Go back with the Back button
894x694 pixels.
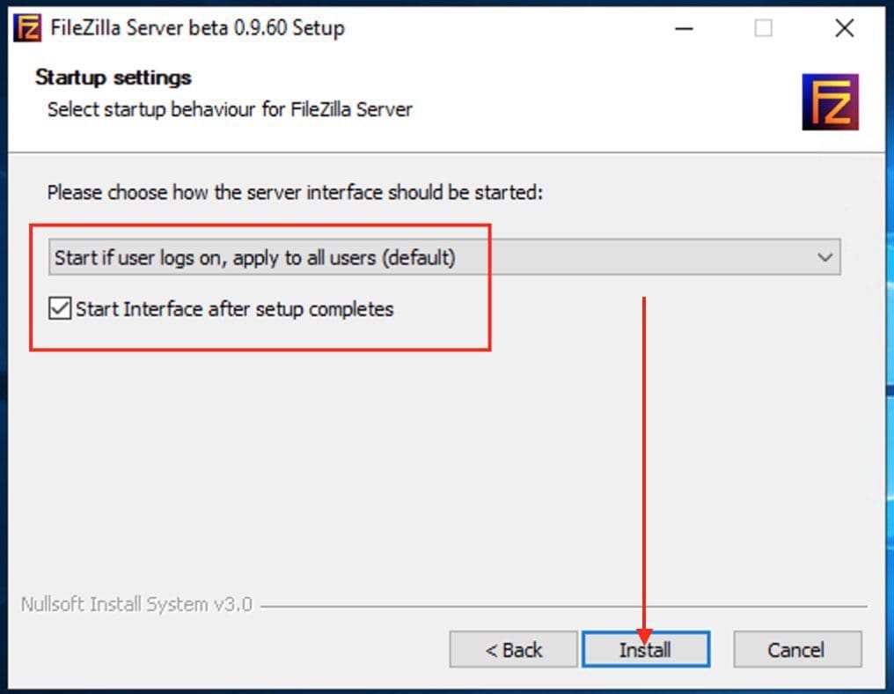(513, 649)
